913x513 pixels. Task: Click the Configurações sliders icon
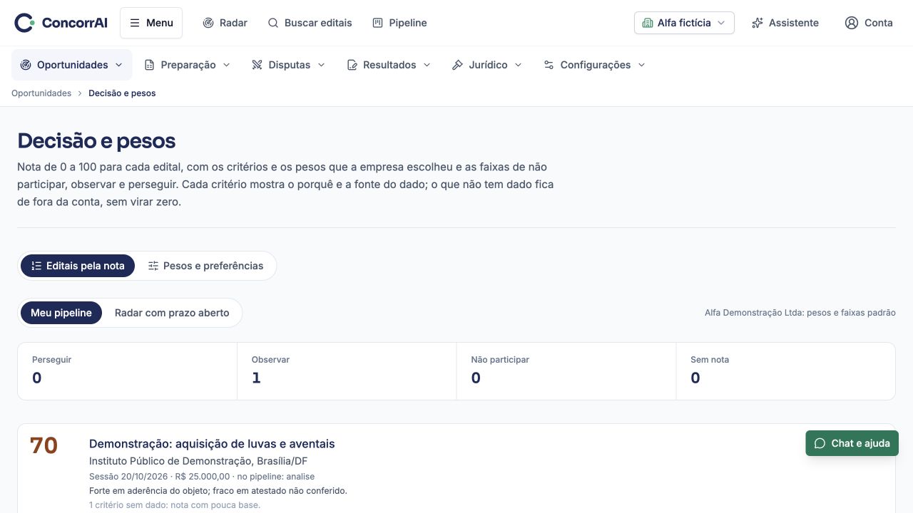[x=549, y=65]
